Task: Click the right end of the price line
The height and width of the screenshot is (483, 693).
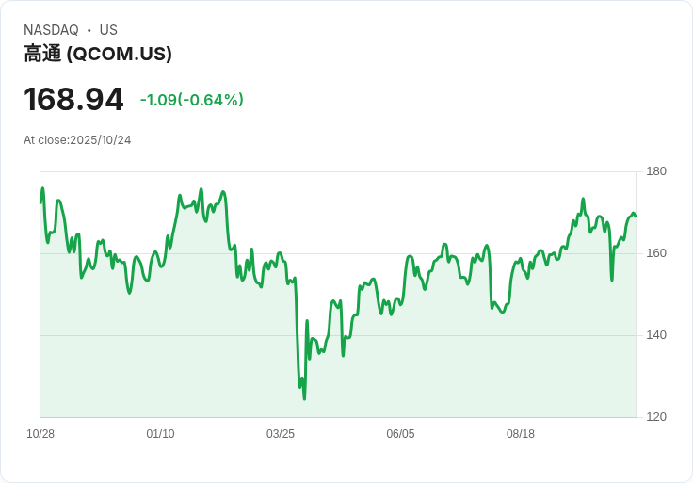Action: [636, 217]
